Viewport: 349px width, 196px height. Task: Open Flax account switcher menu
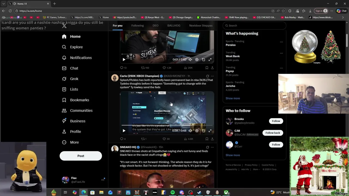tap(103, 180)
